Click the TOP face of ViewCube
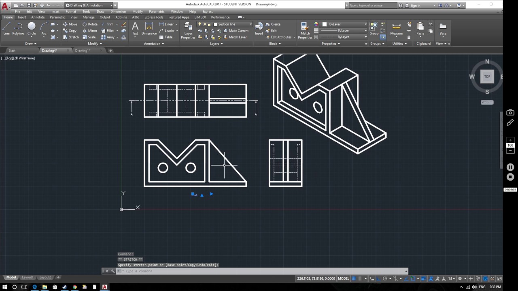 pos(487,76)
